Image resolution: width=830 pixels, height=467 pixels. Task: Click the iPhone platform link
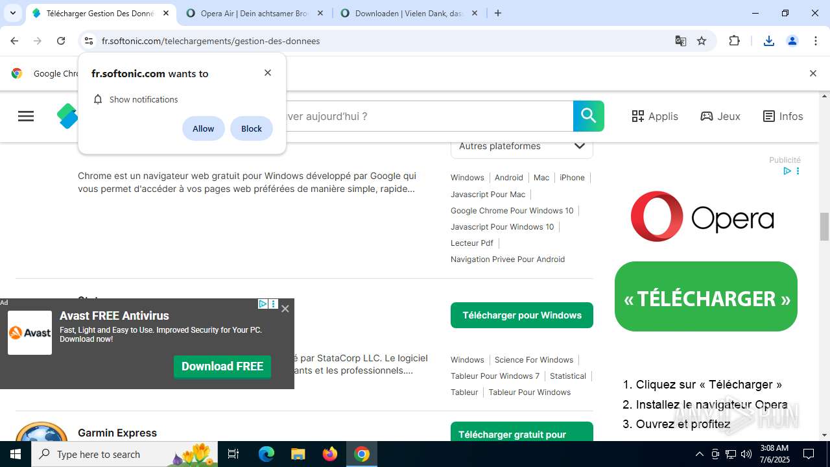click(x=572, y=178)
